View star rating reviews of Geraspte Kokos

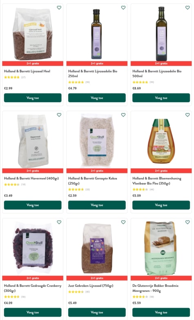[79, 189]
